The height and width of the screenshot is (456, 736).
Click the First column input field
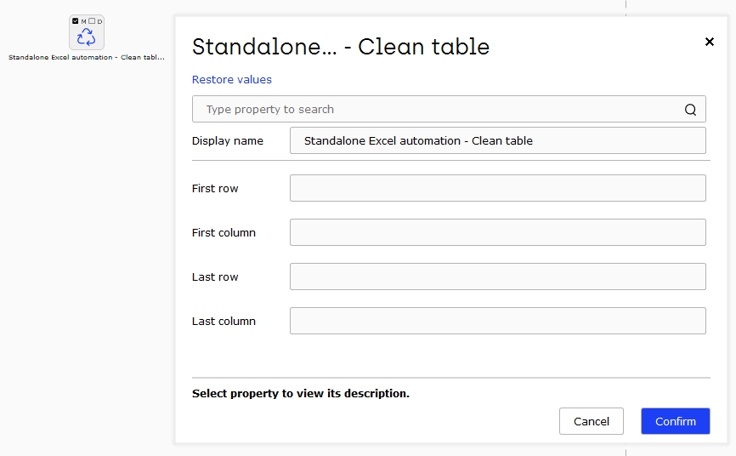(497, 232)
